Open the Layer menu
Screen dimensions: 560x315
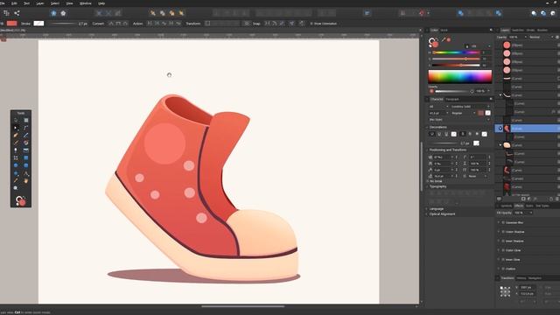click(x=40, y=3)
